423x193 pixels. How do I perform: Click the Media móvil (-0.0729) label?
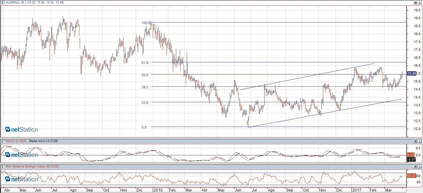(44, 141)
